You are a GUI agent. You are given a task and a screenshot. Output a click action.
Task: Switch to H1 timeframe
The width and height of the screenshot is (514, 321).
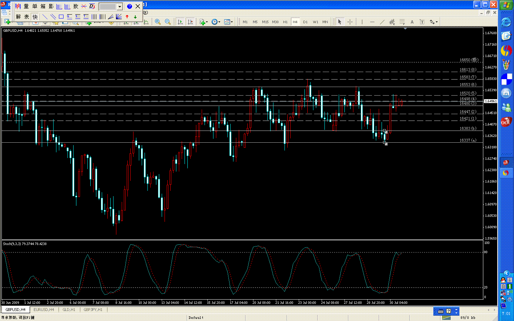coord(285,22)
